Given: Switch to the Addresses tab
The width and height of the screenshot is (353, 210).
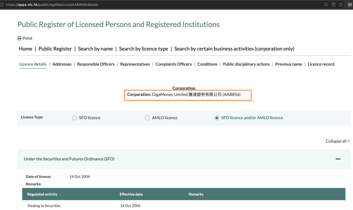Looking at the screenshot, I should click(x=62, y=64).
